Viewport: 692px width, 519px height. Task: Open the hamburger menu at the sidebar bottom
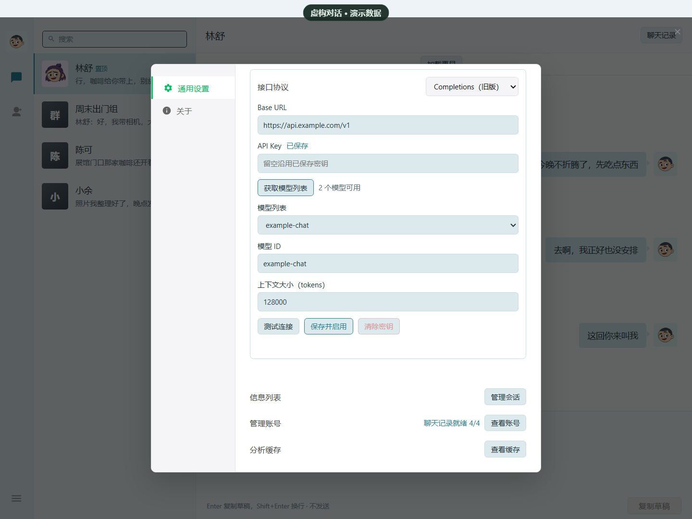[x=16, y=498]
